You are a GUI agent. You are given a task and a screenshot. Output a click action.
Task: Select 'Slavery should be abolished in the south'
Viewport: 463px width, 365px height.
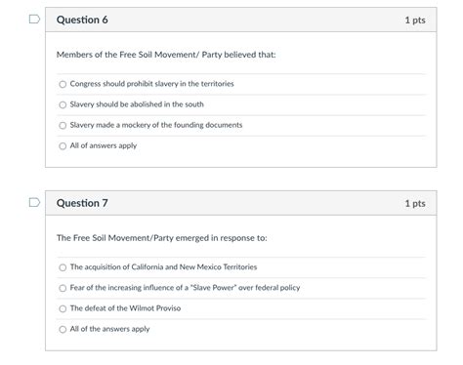[x=63, y=104]
